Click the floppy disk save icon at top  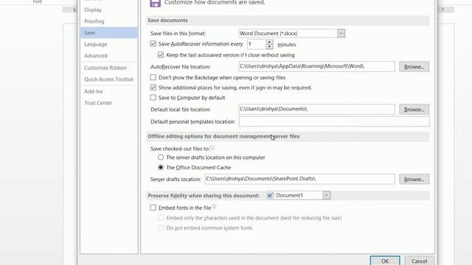[155, 3]
